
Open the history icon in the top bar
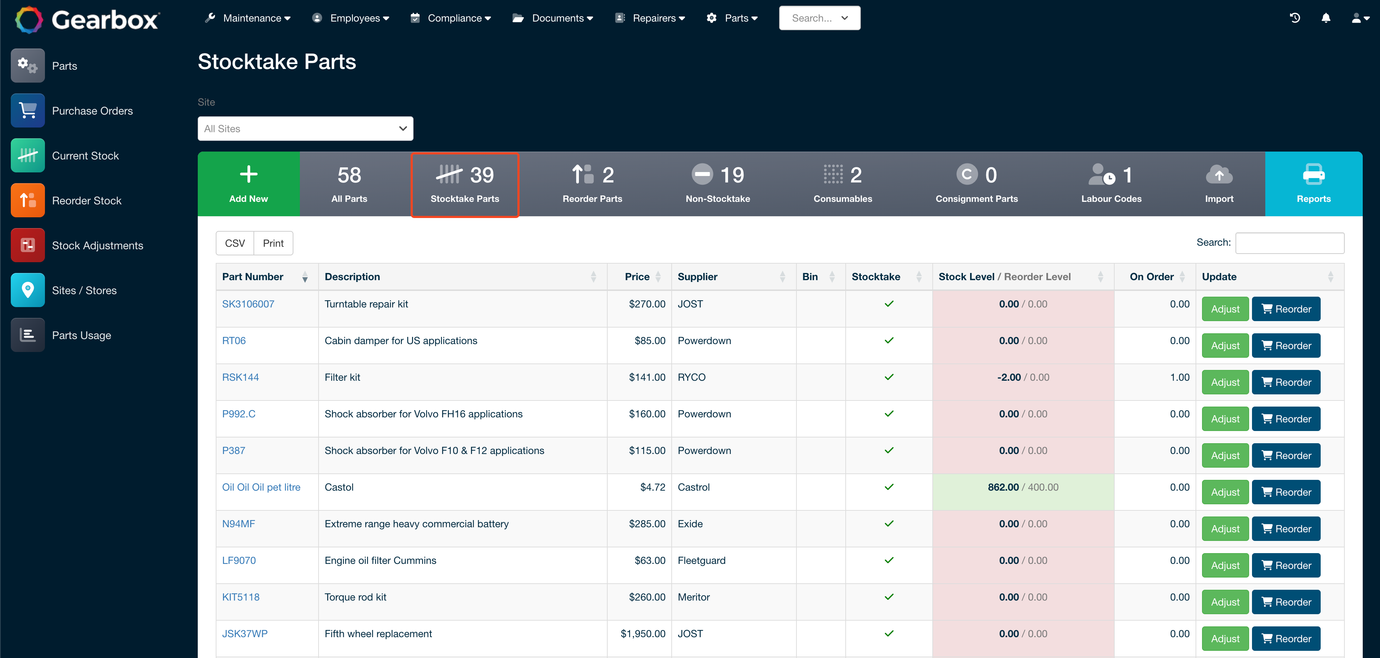[x=1295, y=18]
